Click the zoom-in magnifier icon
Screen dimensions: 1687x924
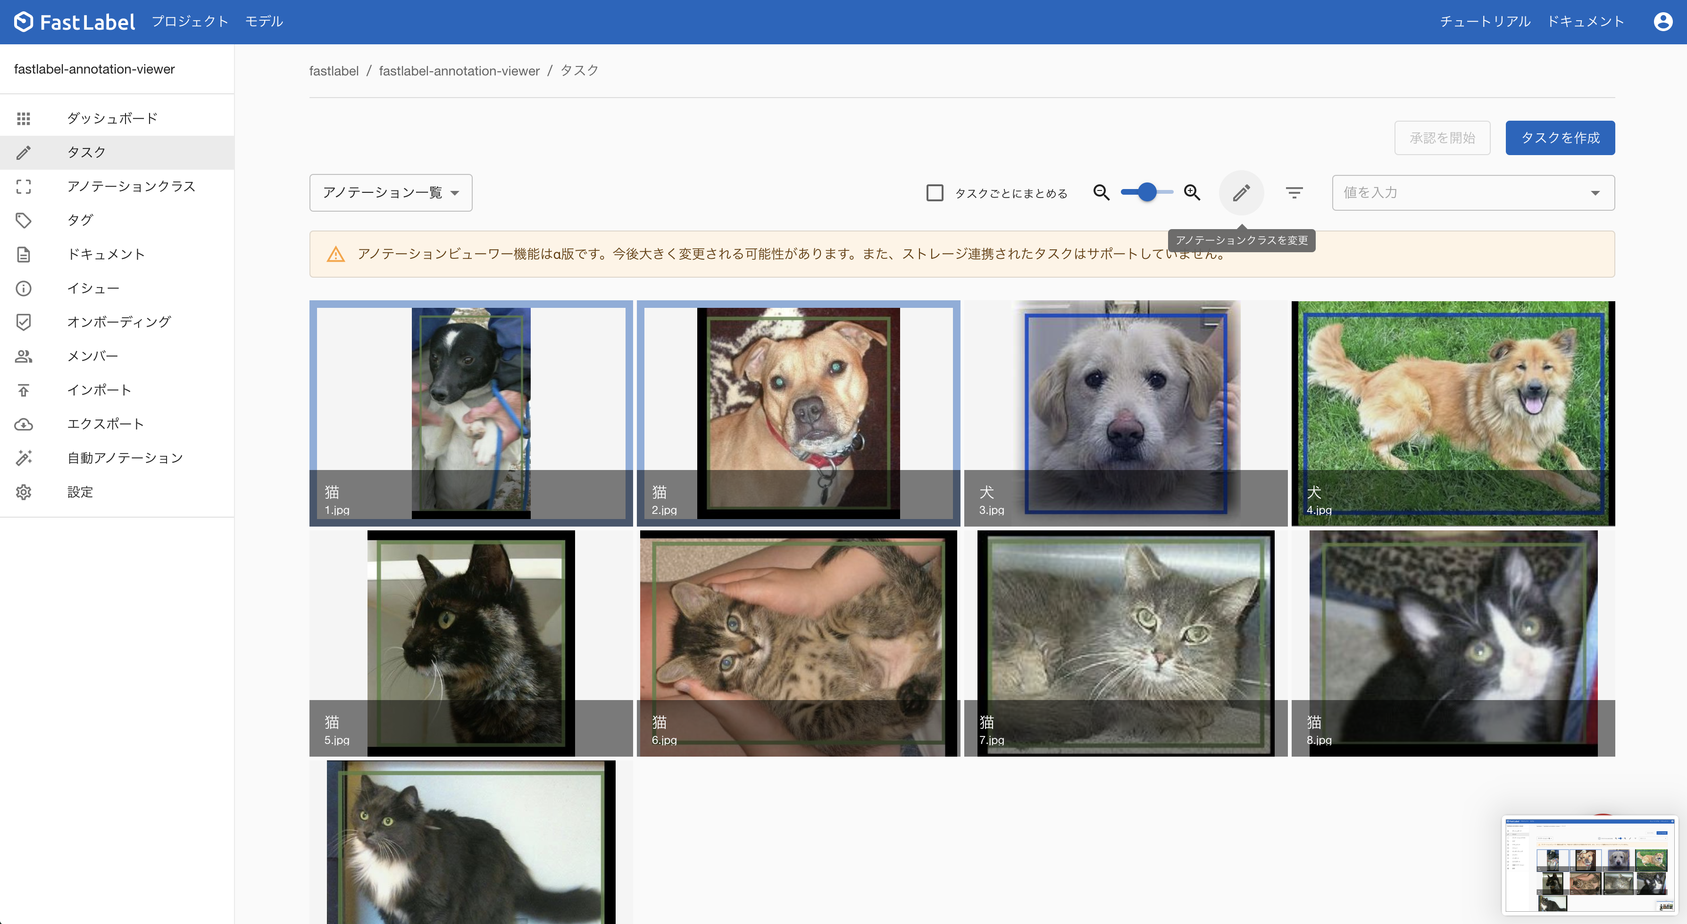(1192, 192)
